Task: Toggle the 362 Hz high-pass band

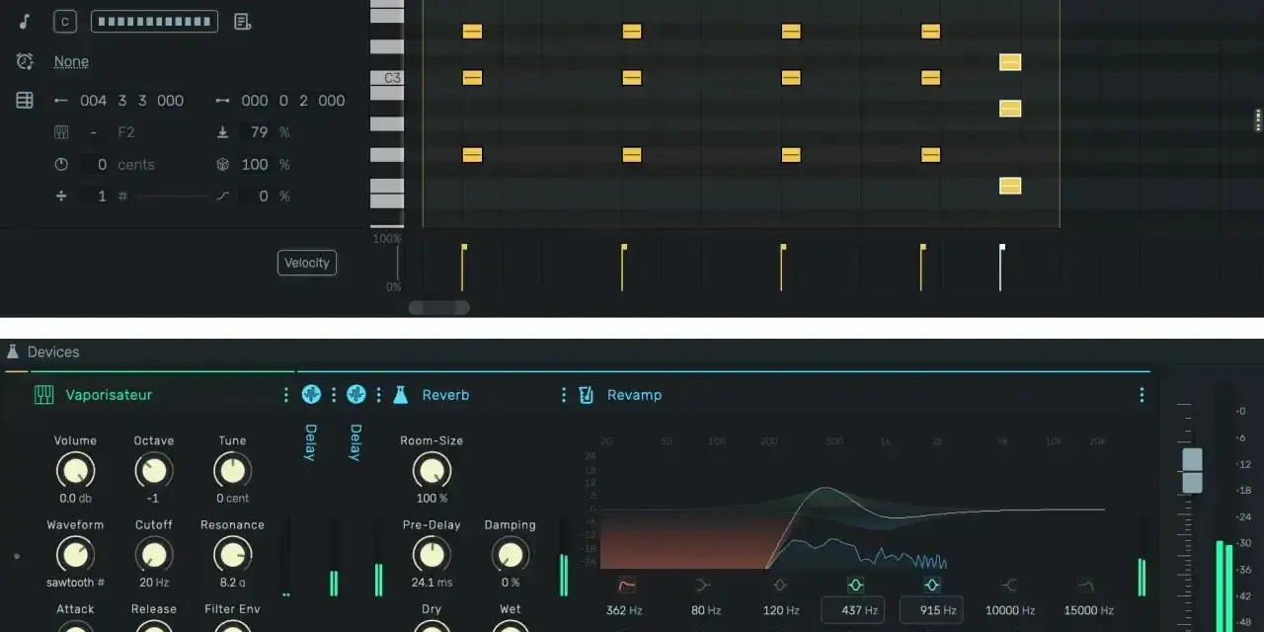Action: coord(627,586)
